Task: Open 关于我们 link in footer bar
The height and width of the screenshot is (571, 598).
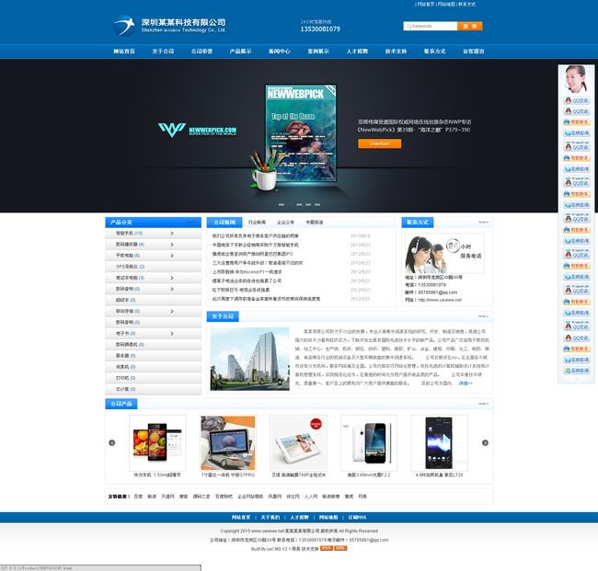Action: pos(270,518)
